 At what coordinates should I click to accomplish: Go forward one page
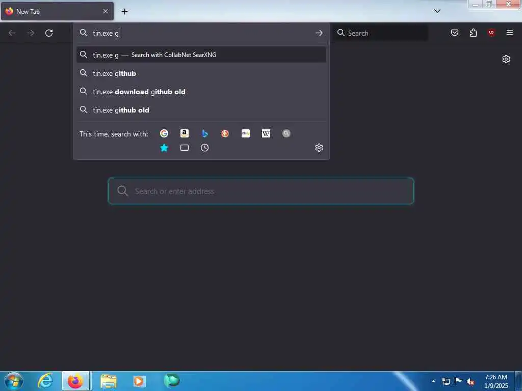[31, 33]
